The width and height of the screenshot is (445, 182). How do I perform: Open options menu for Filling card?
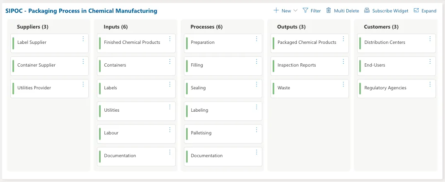coord(256,62)
